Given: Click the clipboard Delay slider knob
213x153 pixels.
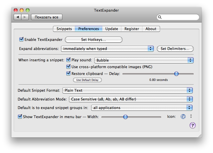Looking at the screenshot, I should 176,74.
